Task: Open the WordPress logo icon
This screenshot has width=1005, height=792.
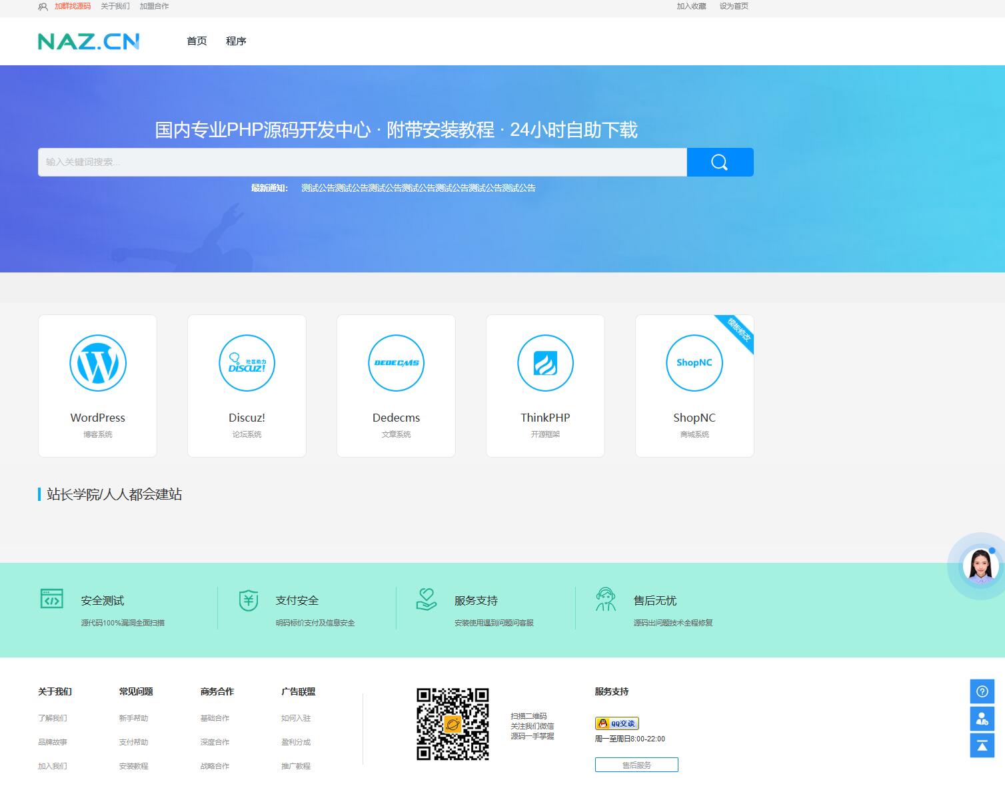Action: (x=98, y=363)
